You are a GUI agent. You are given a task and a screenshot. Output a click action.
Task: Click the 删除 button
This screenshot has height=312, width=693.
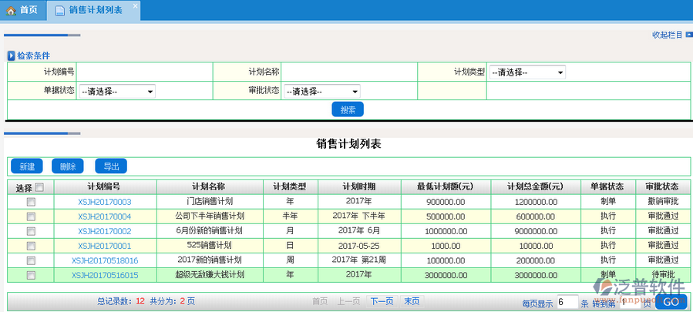pos(68,166)
